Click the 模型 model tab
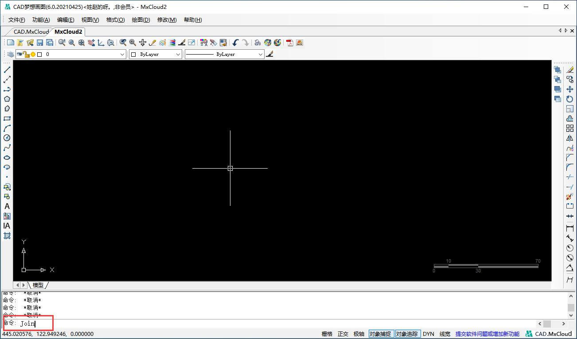This screenshot has width=577, height=339. tap(38, 285)
